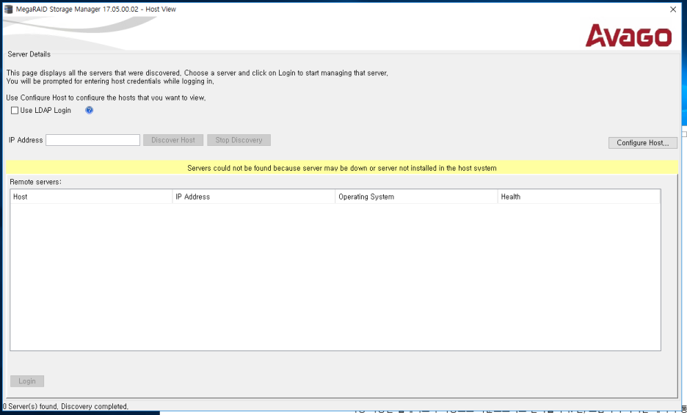The image size is (687, 415).
Task: Click the Login button
Action: tap(27, 381)
